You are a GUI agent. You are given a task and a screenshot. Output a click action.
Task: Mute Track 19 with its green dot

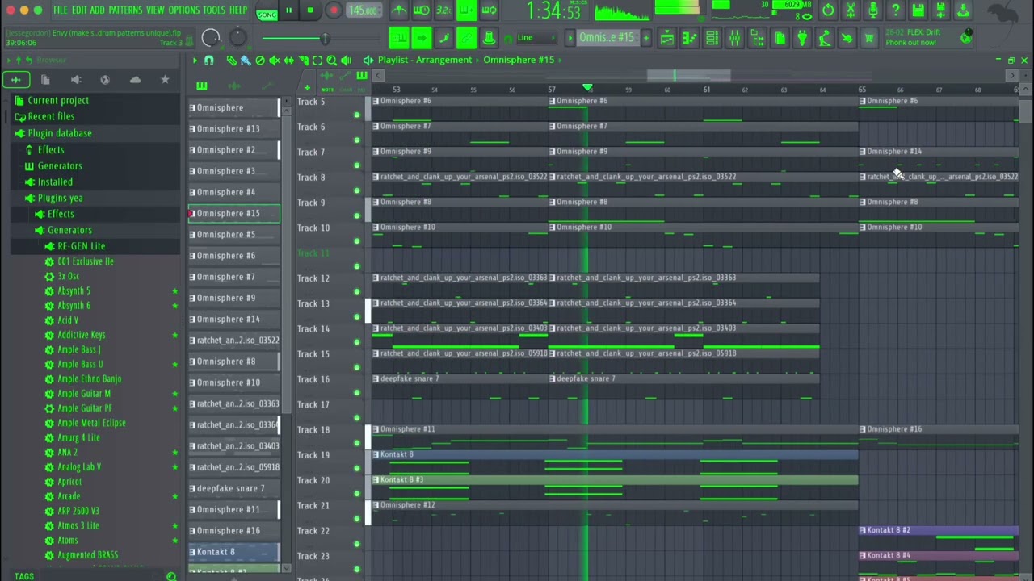356,468
